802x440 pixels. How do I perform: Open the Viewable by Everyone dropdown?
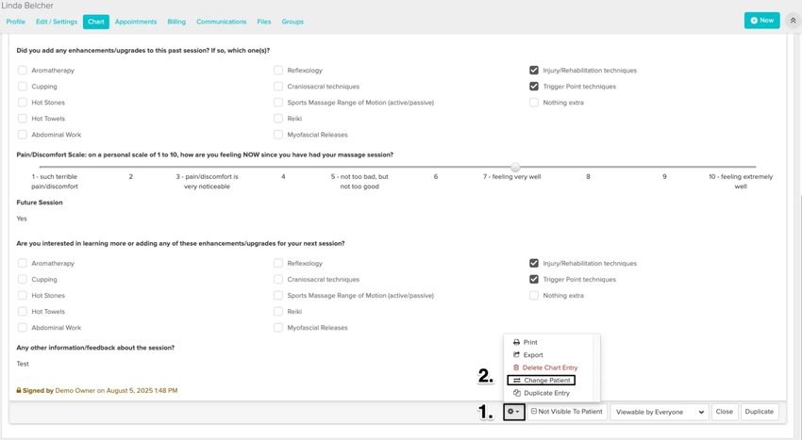pyautogui.click(x=660, y=412)
